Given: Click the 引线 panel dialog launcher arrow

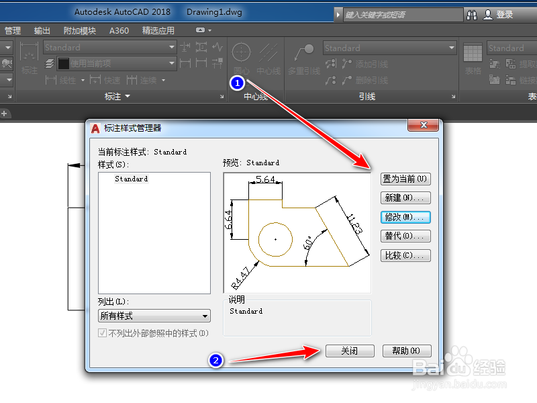Looking at the screenshot, I should point(454,97).
